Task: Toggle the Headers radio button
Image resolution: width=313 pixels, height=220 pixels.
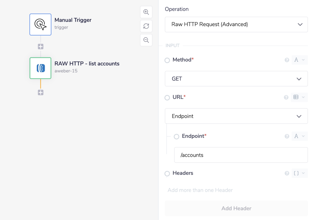Action: coord(167,174)
